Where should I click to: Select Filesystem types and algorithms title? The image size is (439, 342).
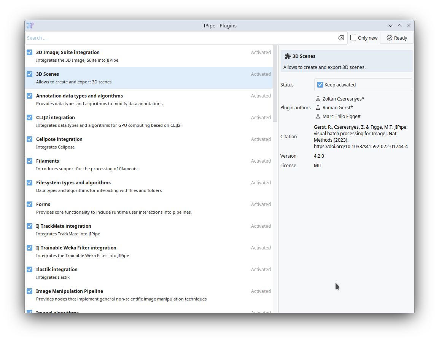(73, 183)
